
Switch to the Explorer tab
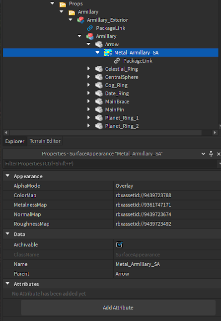click(x=15, y=141)
